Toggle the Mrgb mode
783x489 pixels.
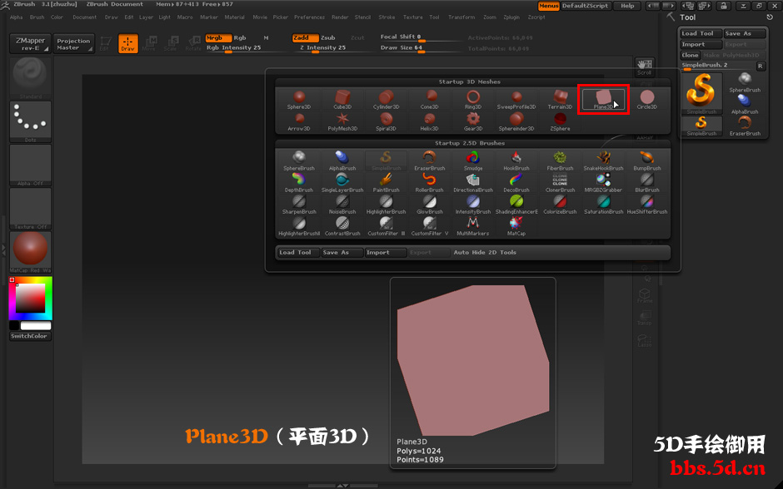coord(218,38)
